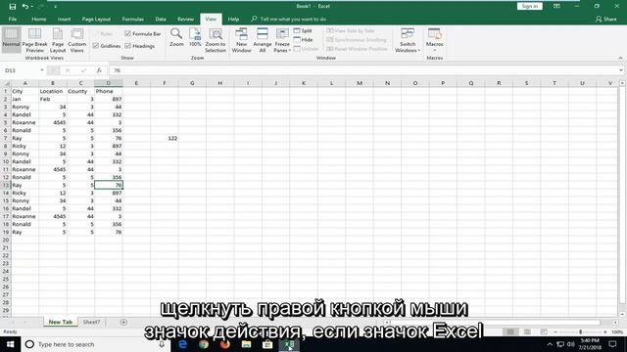
Task: Switch to the Home tab
Action: pos(39,19)
